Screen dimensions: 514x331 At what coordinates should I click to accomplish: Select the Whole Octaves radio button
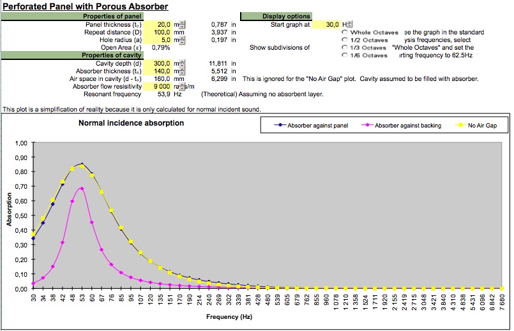(x=345, y=32)
